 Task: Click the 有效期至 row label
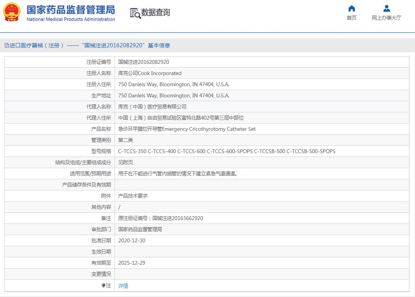(101, 263)
